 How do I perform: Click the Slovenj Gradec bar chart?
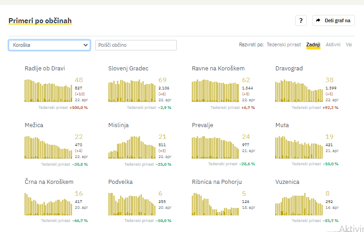(132, 90)
